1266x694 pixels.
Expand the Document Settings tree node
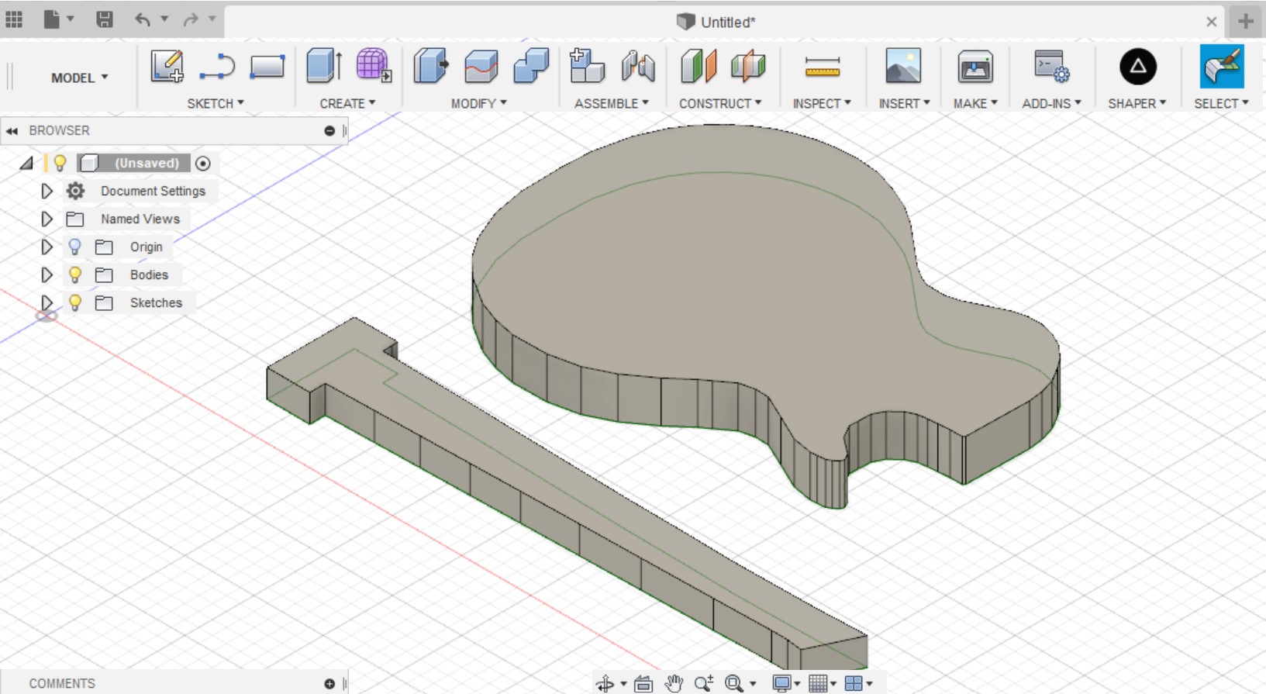point(47,191)
